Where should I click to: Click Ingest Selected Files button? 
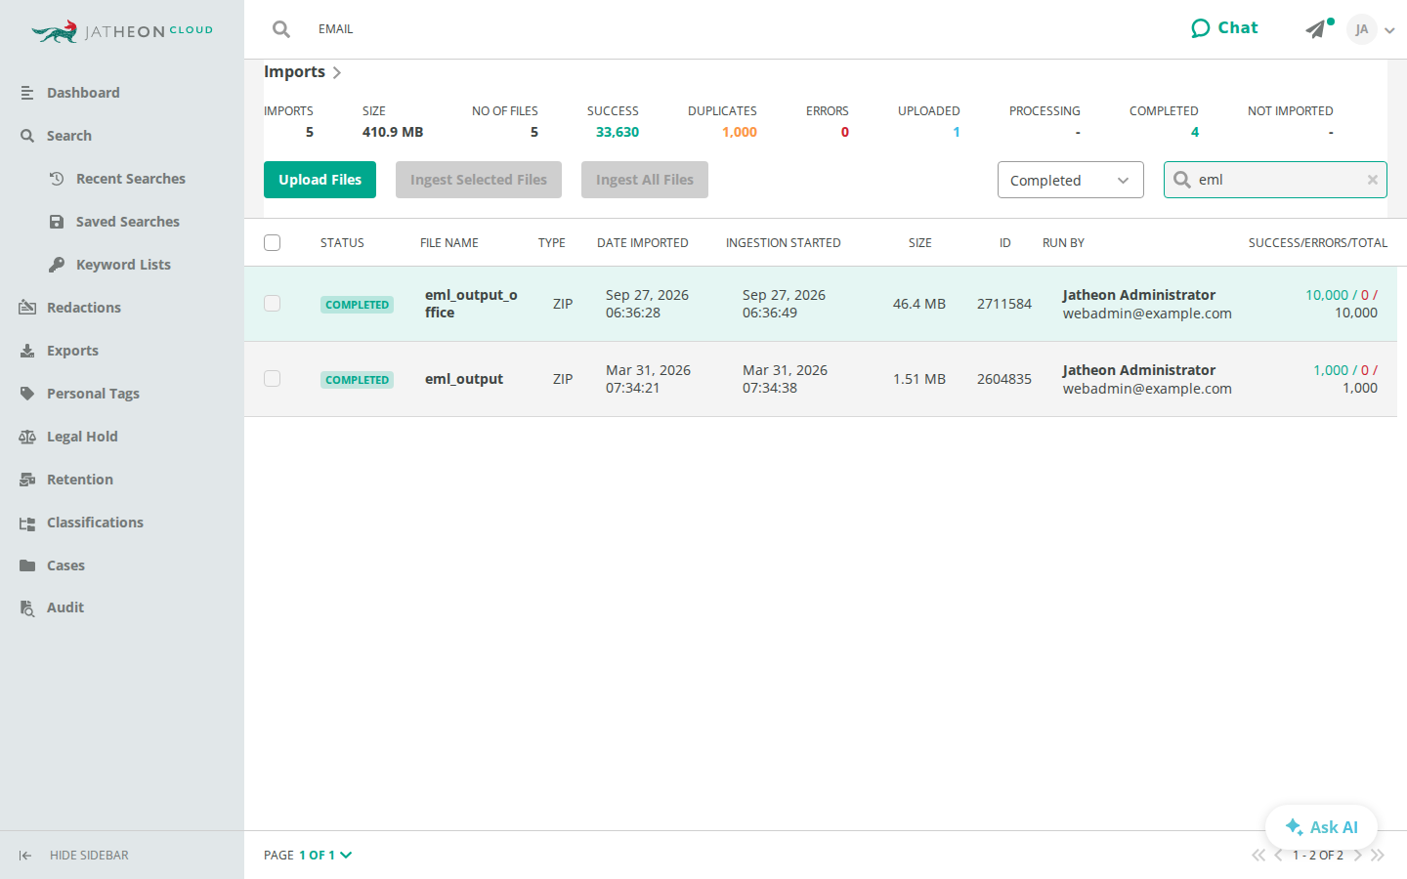point(479,180)
